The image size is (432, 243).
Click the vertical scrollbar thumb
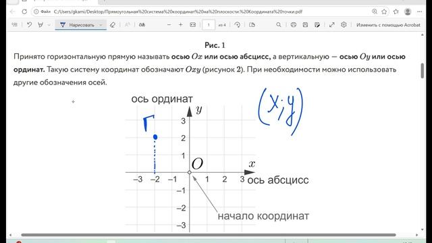(x=423, y=71)
